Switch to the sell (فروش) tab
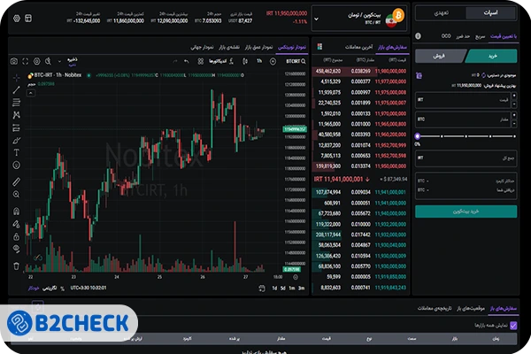The width and height of the screenshot is (531, 354). [440, 55]
